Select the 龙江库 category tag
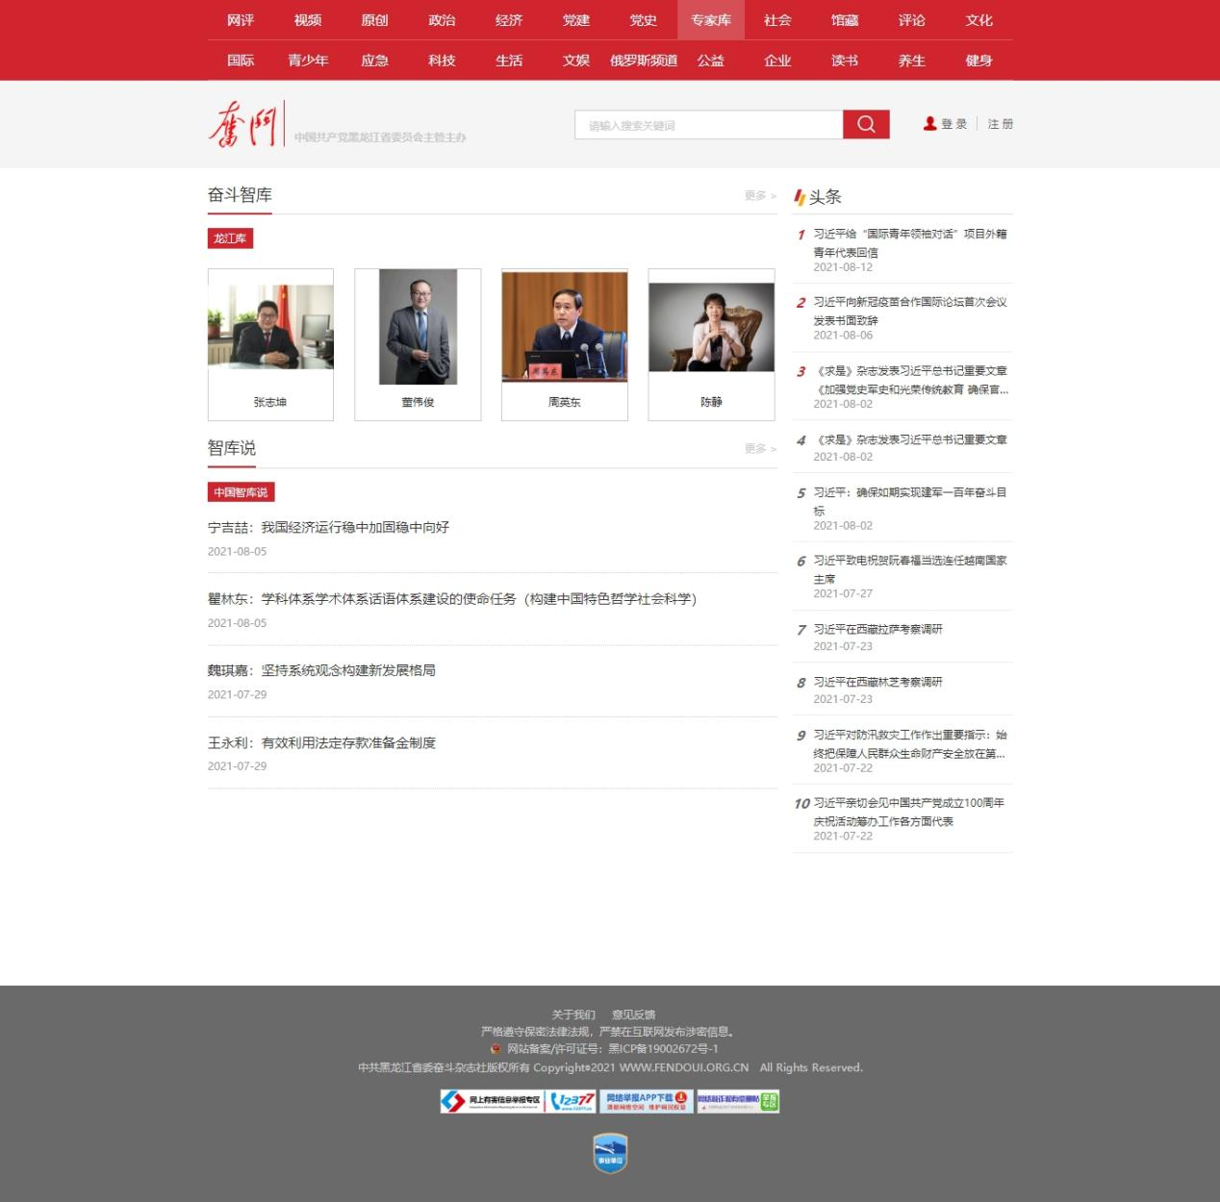 coord(230,238)
